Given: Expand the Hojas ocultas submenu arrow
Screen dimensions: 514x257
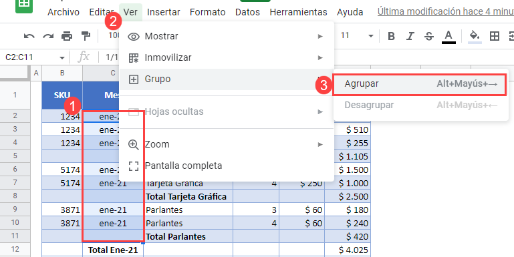Looking at the screenshot, I should tap(320, 112).
